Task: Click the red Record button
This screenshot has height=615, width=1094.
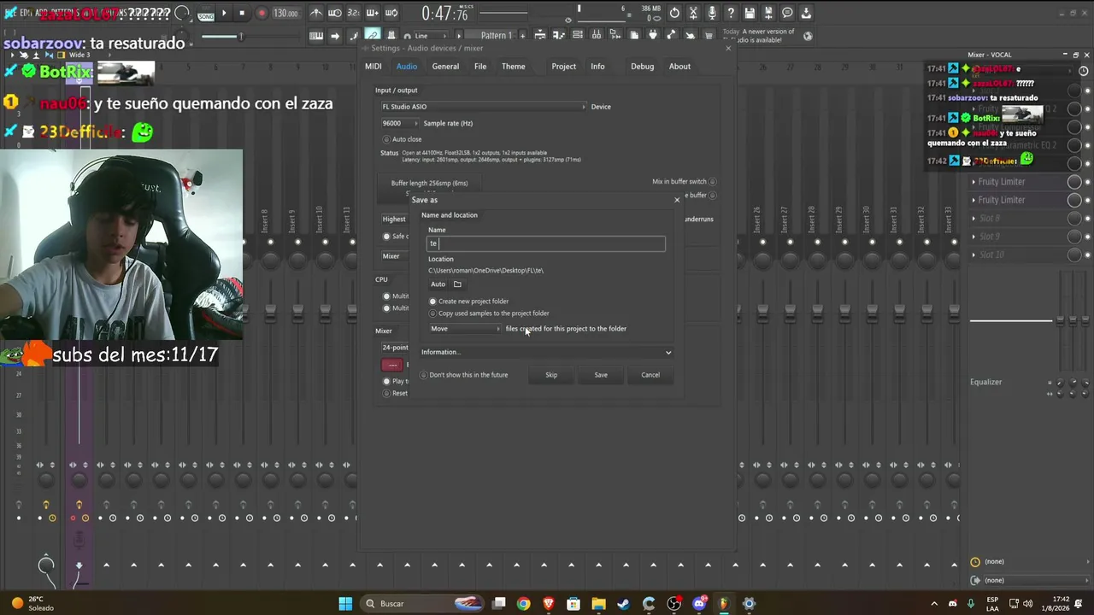Action: pos(262,13)
